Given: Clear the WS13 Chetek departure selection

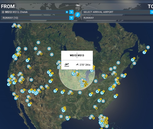Looking at the screenshot, I should pyautogui.click(x=67, y=12).
